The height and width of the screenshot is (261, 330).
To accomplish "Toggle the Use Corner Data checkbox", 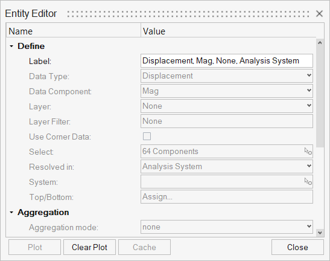I will pyautogui.click(x=147, y=136).
